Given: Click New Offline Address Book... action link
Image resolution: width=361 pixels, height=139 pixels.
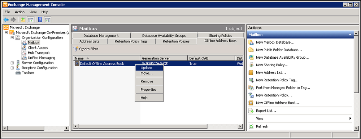Looking at the screenshot, I should pos(277,103).
